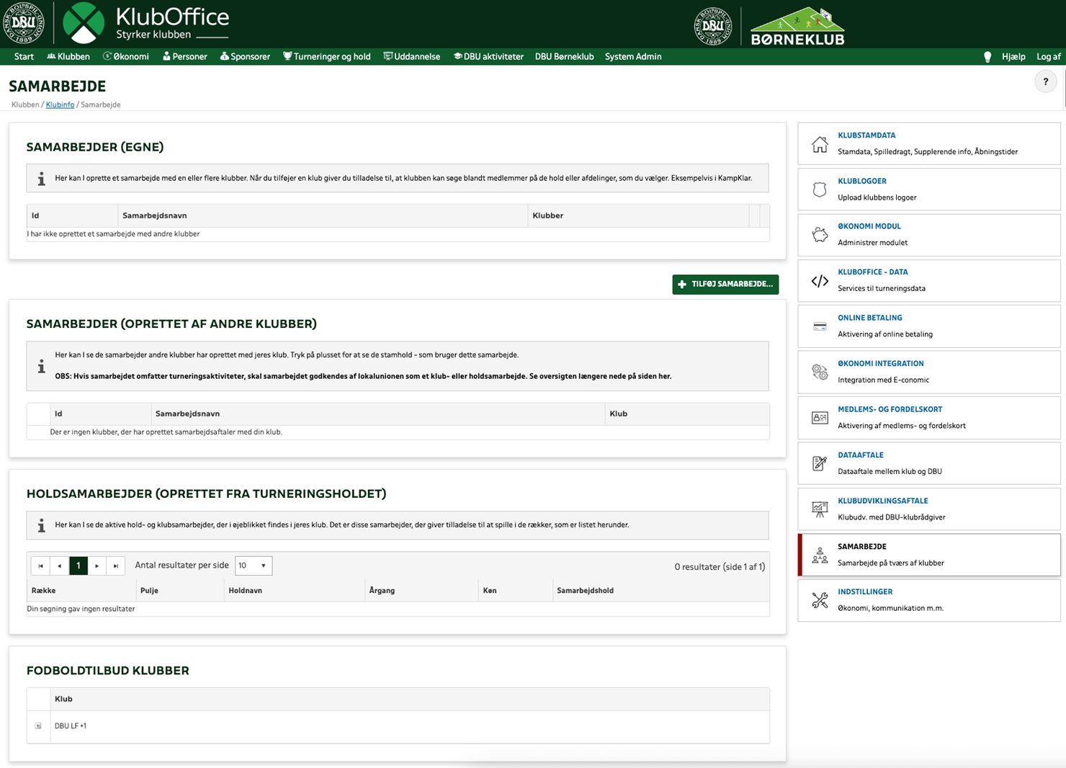
Task: Click the Tilføj Samarbejde button
Action: (x=725, y=285)
